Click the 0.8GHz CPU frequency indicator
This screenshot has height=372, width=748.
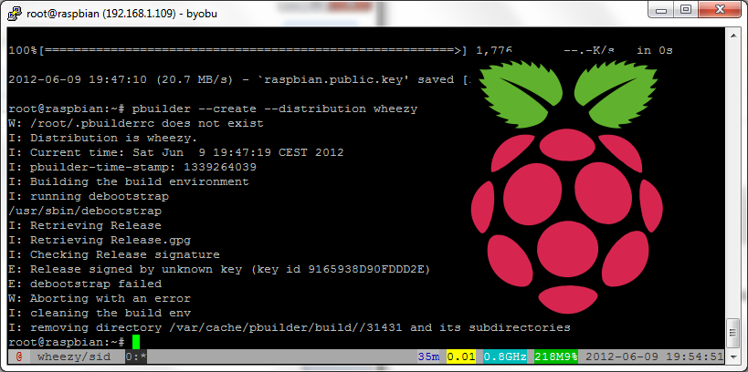point(505,356)
